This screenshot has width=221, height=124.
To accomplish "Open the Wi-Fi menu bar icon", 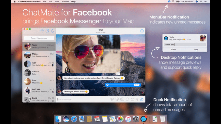I will (173, 2).
